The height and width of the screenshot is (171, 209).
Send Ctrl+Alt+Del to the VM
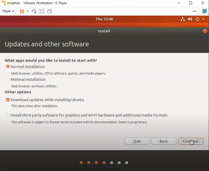(34, 11)
